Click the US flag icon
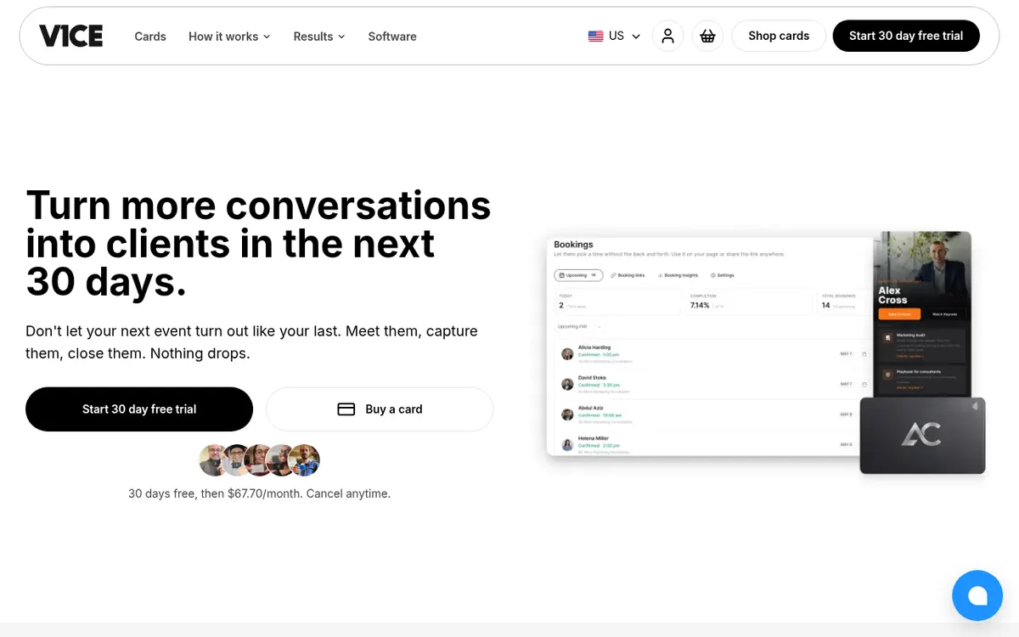 pos(596,36)
